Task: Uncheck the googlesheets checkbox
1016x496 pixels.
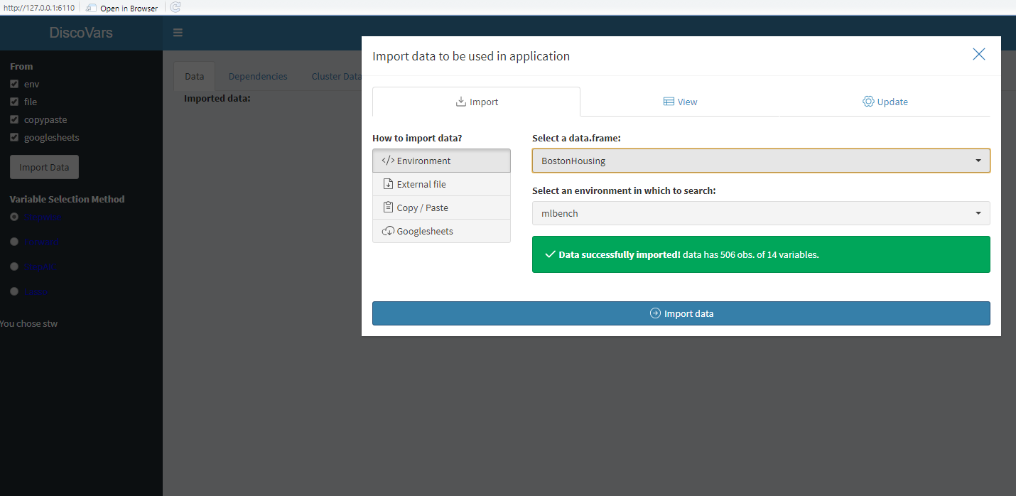Action: pos(14,137)
